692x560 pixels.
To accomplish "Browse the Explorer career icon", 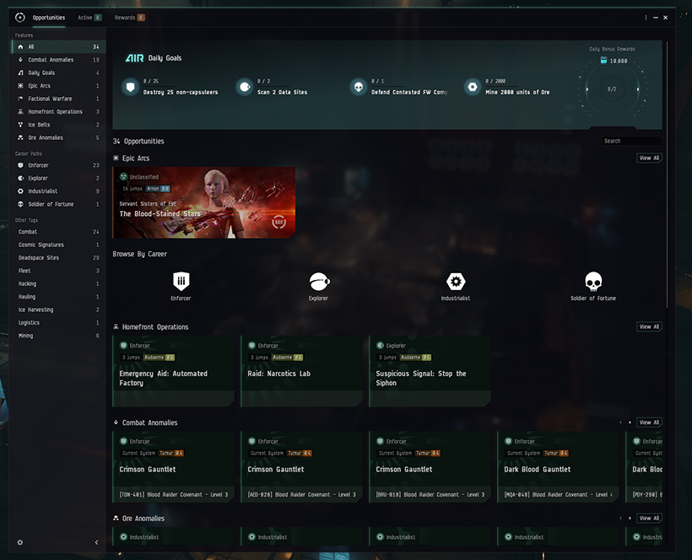I will coord(319,282).
